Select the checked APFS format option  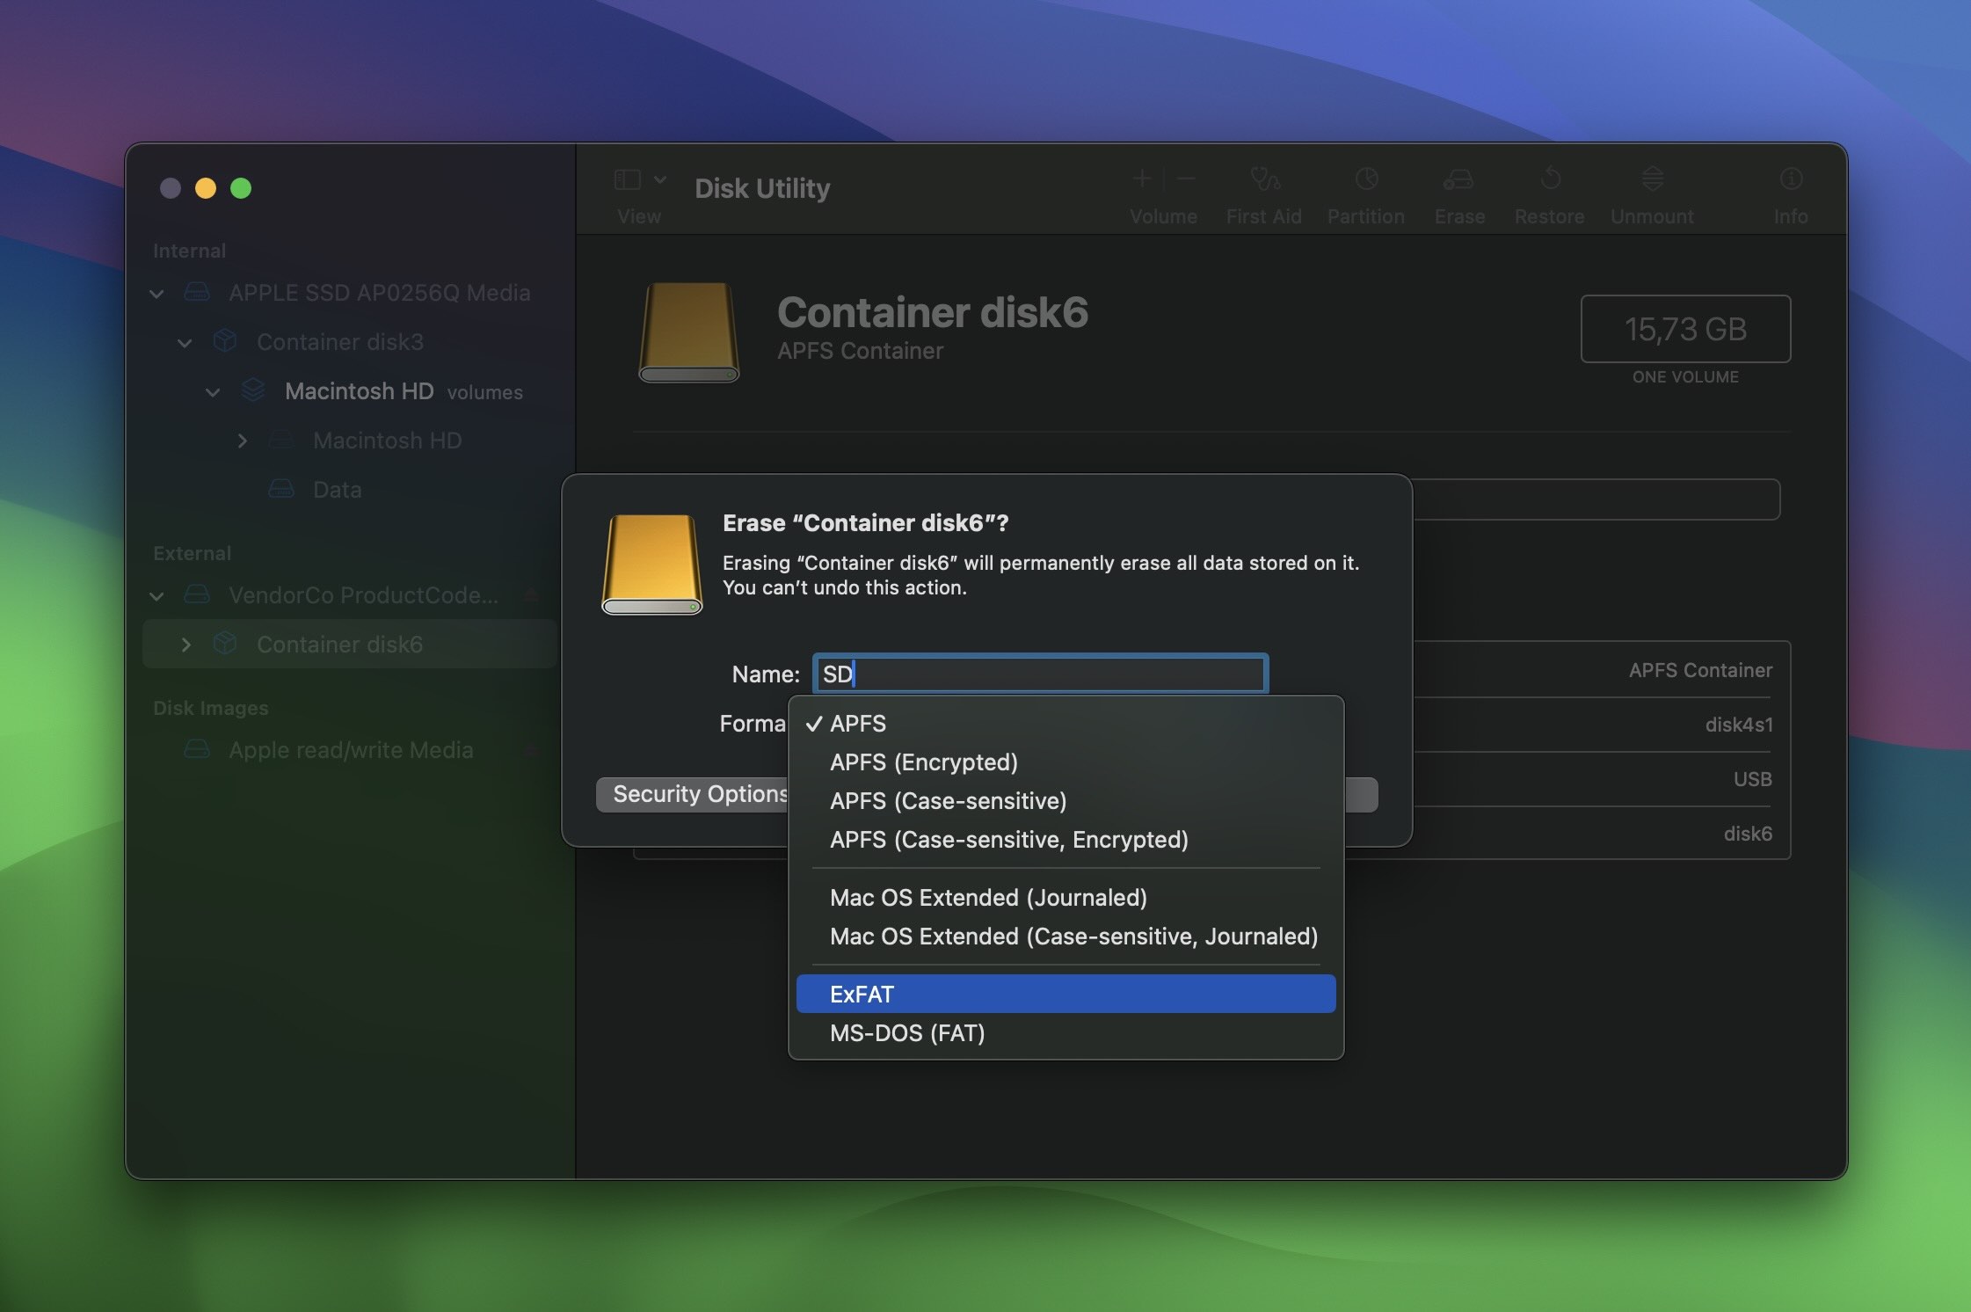pos(1066,723)
